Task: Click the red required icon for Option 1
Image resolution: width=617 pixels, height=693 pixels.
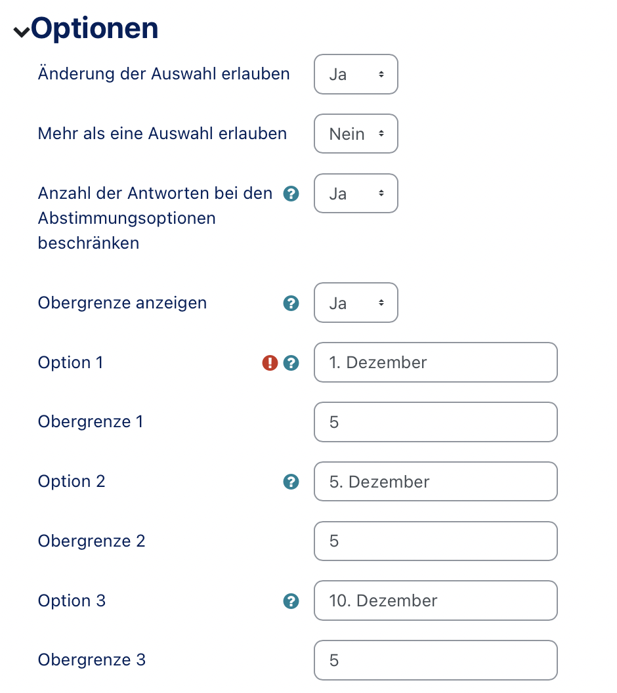Action: coord(270,363)
